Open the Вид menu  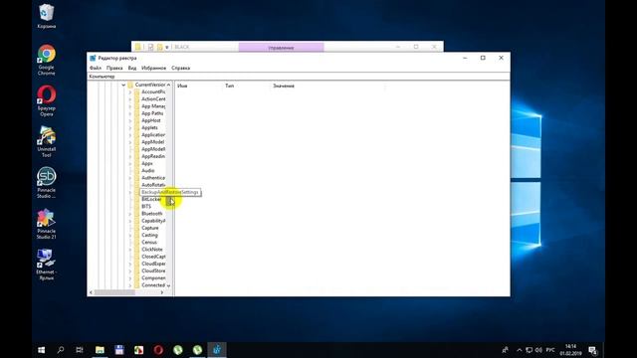click(x=132, y=68)
